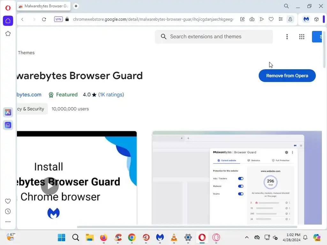The width and height of the screenshot is (327, 245).
Task: Select the Malwarebytes Browser Guard tab
Action: click(44, 6)
